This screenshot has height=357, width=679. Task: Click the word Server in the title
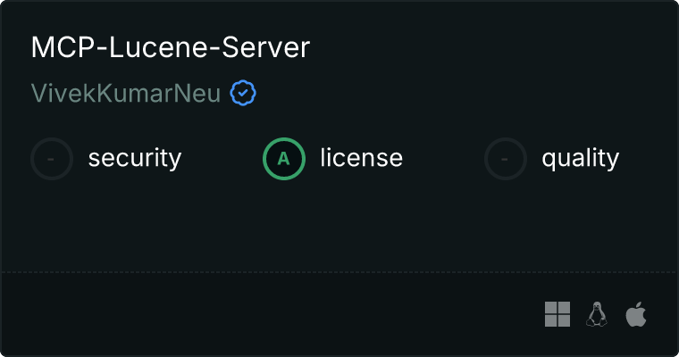click(x=266, y=47)
